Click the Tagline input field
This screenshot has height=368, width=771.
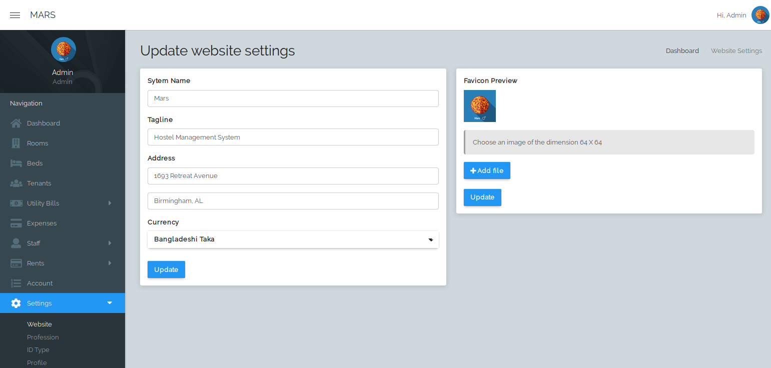tap(293, 137)
